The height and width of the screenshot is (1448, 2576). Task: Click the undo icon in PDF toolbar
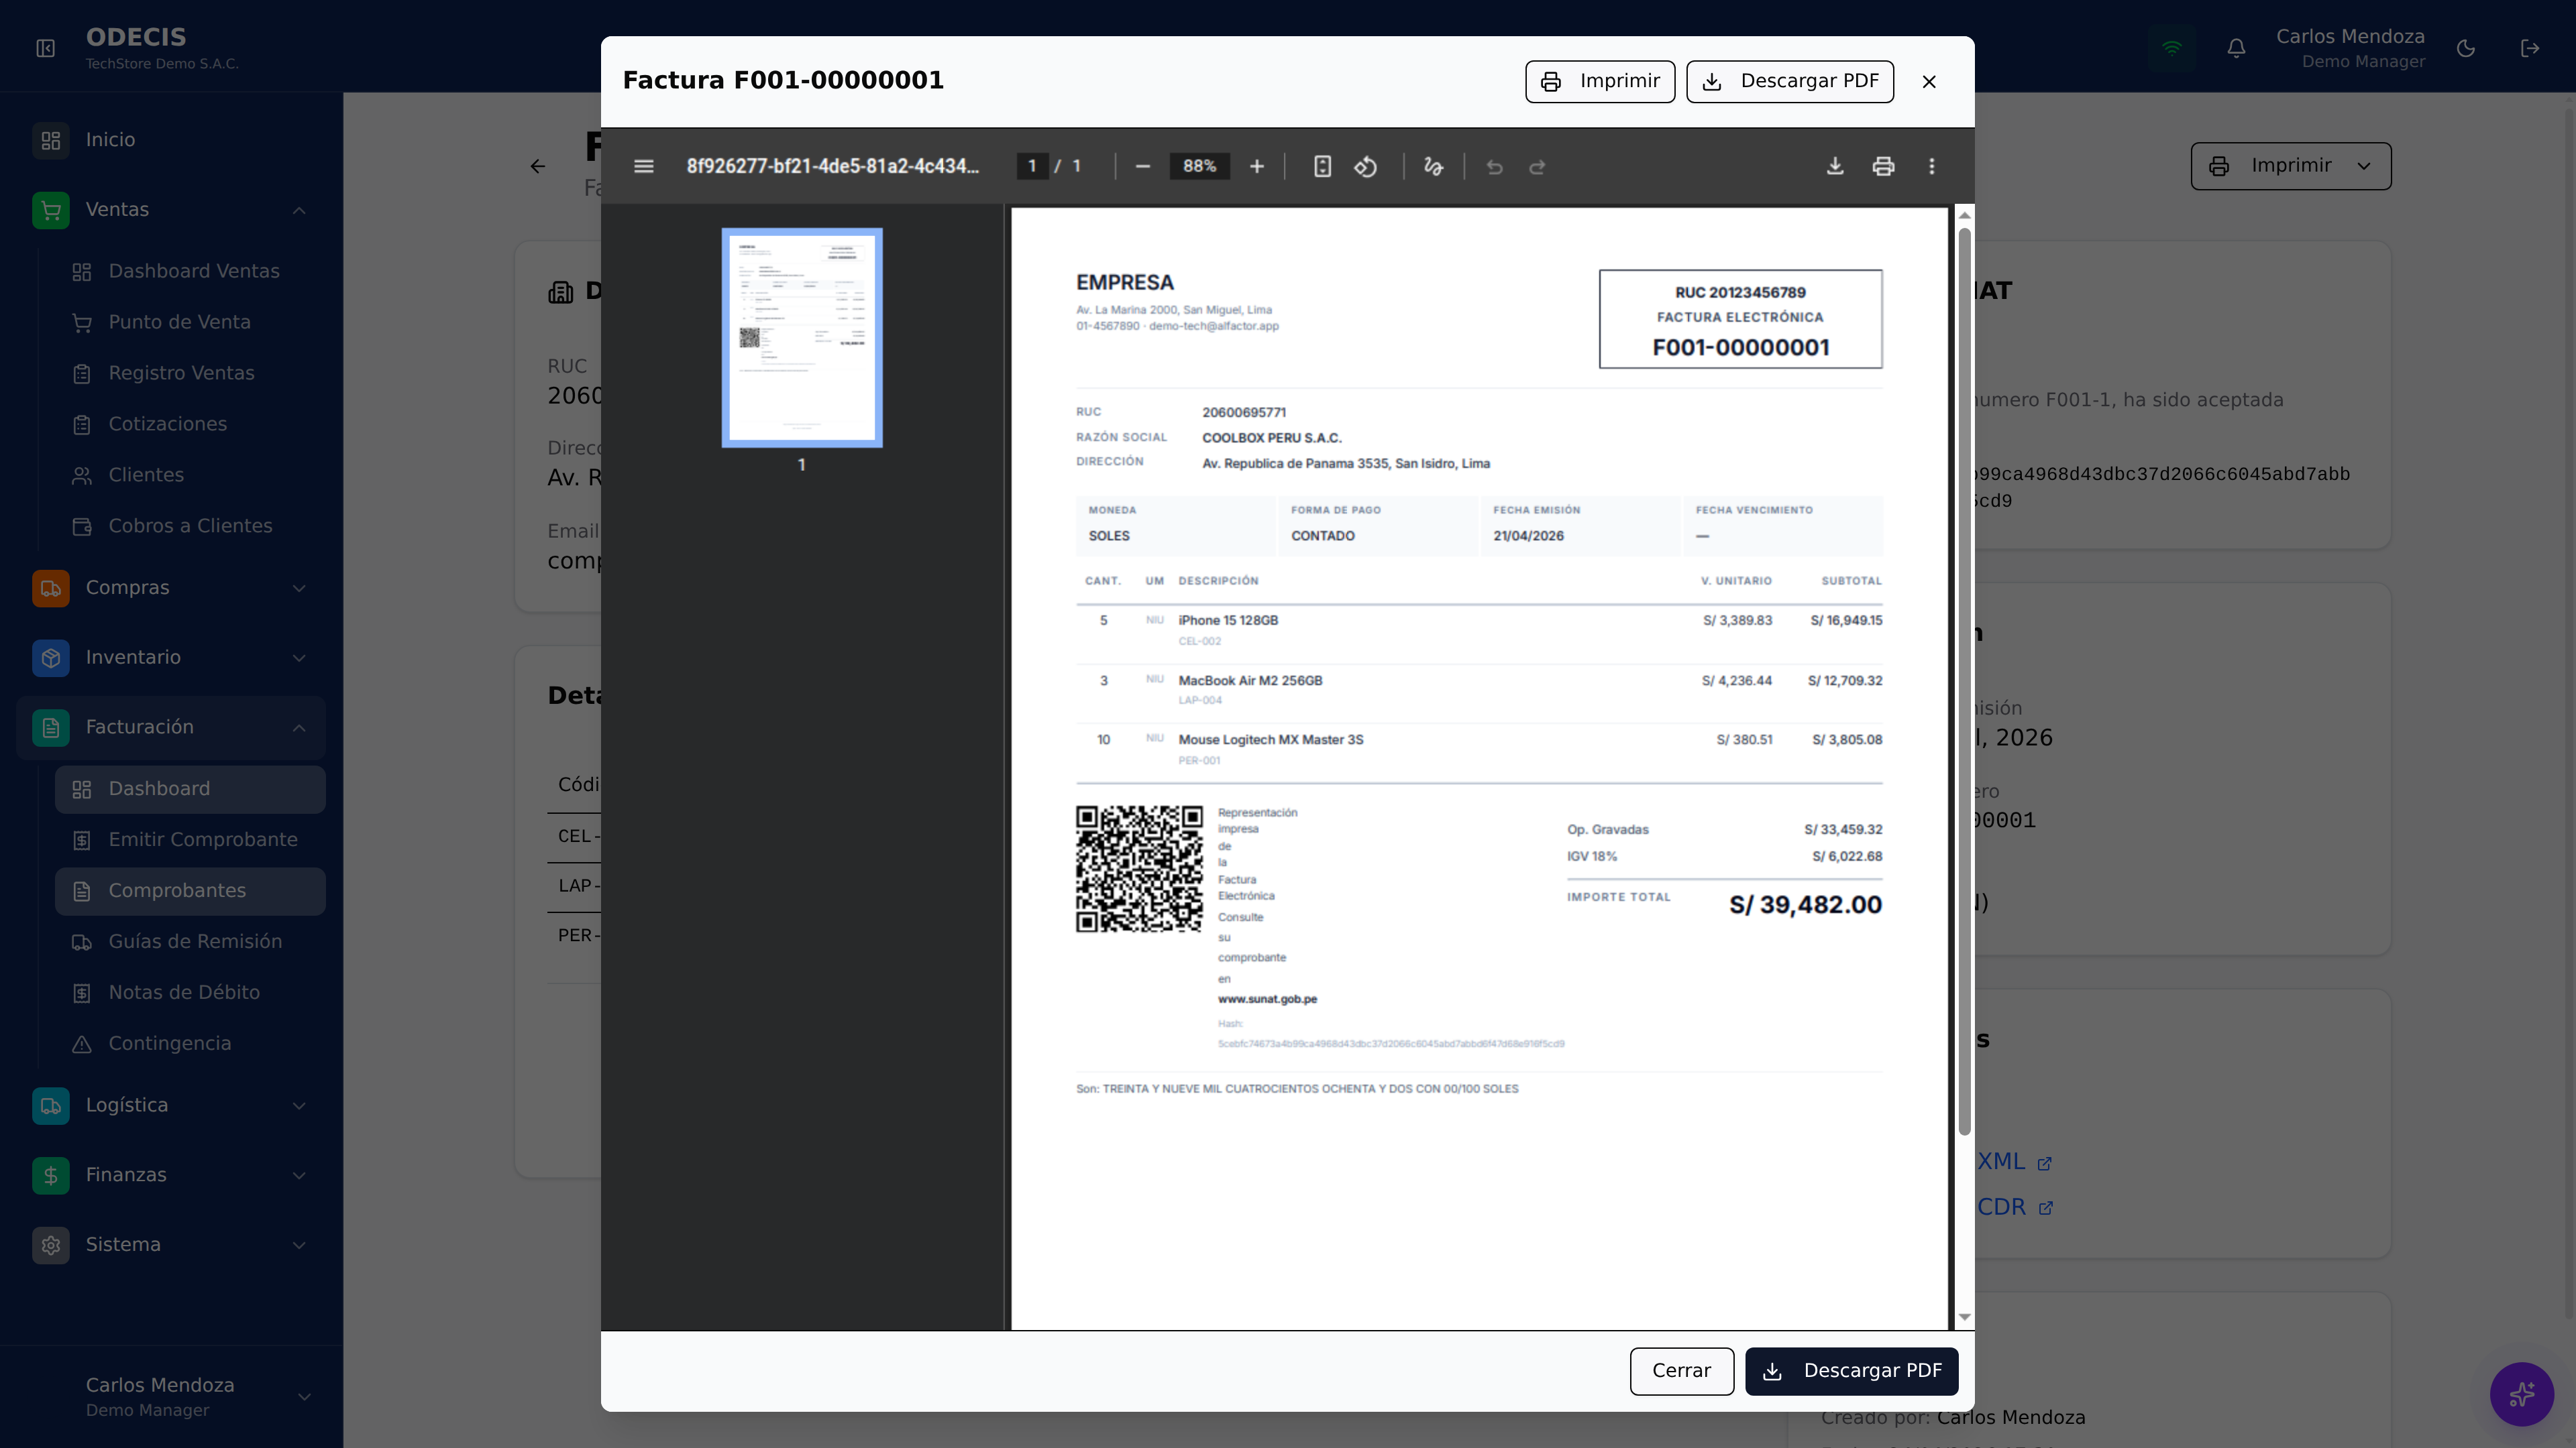point(1494,166)
